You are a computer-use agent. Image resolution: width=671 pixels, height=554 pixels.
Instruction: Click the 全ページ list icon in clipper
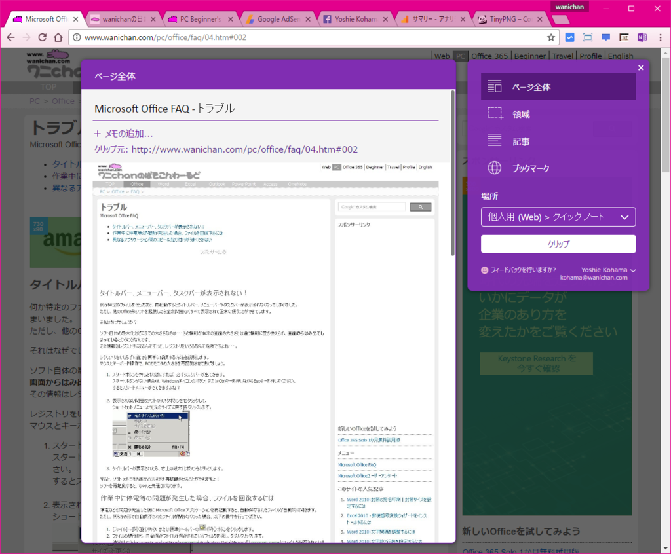pos(495,86)
